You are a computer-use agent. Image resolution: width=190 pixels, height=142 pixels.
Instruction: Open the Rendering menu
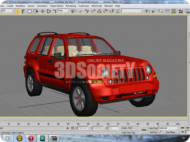[x=71, y=6]
